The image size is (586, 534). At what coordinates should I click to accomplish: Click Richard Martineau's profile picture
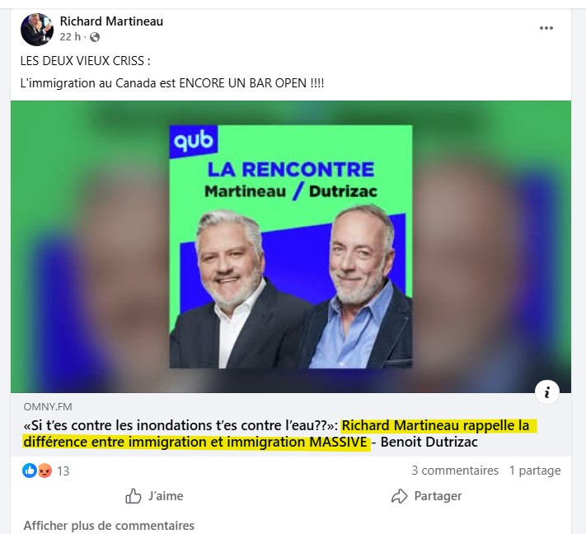36,30
